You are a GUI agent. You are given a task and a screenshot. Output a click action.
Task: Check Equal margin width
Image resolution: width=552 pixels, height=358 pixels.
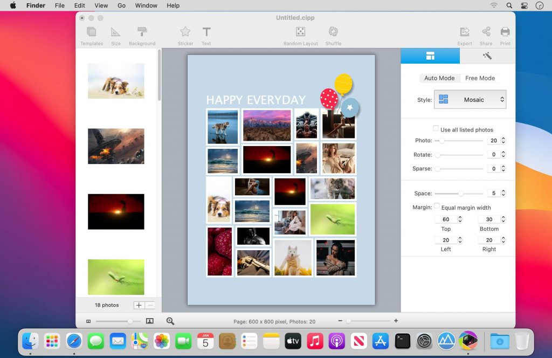tap(437, 205)
